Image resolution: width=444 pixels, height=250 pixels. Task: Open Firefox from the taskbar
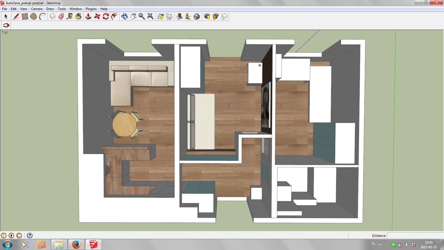(76, 244)
